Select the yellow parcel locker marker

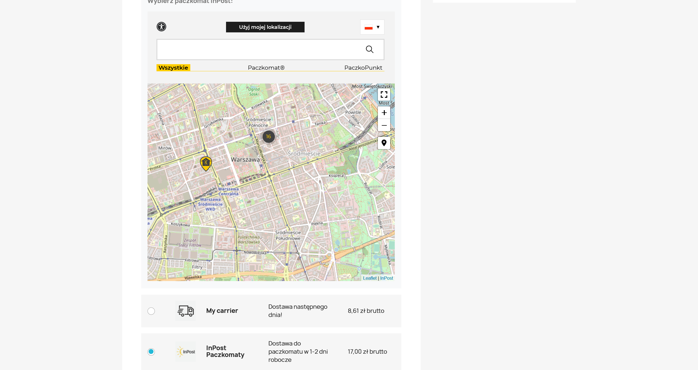point(206,163)
